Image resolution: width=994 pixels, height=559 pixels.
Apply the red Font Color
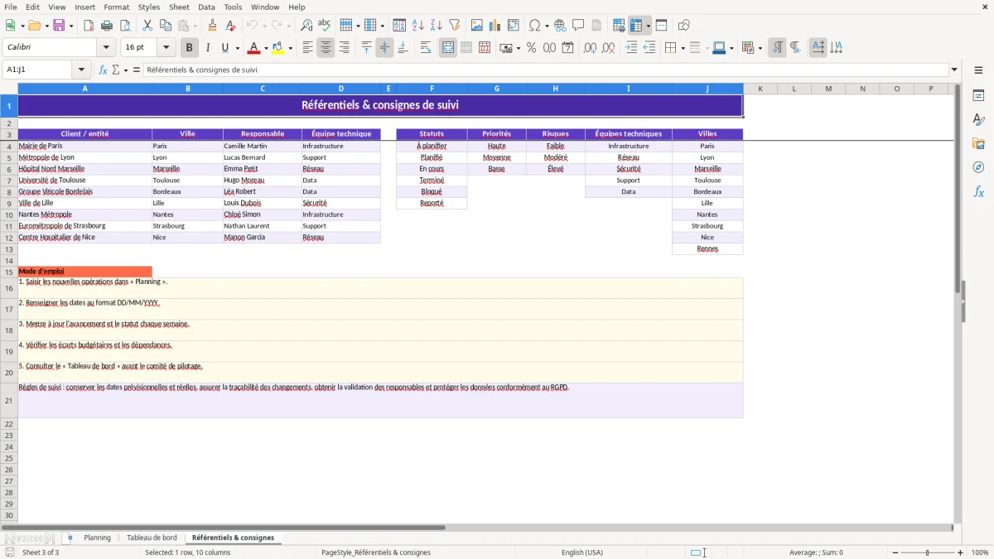tap(253, 48)
